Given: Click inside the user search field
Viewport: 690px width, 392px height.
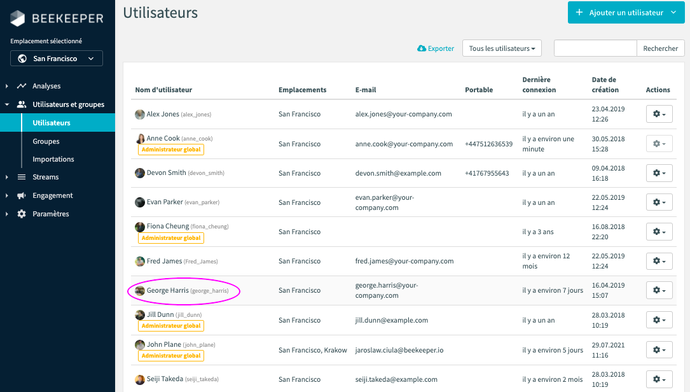Looking at the screenshot, I should point(595,48).
